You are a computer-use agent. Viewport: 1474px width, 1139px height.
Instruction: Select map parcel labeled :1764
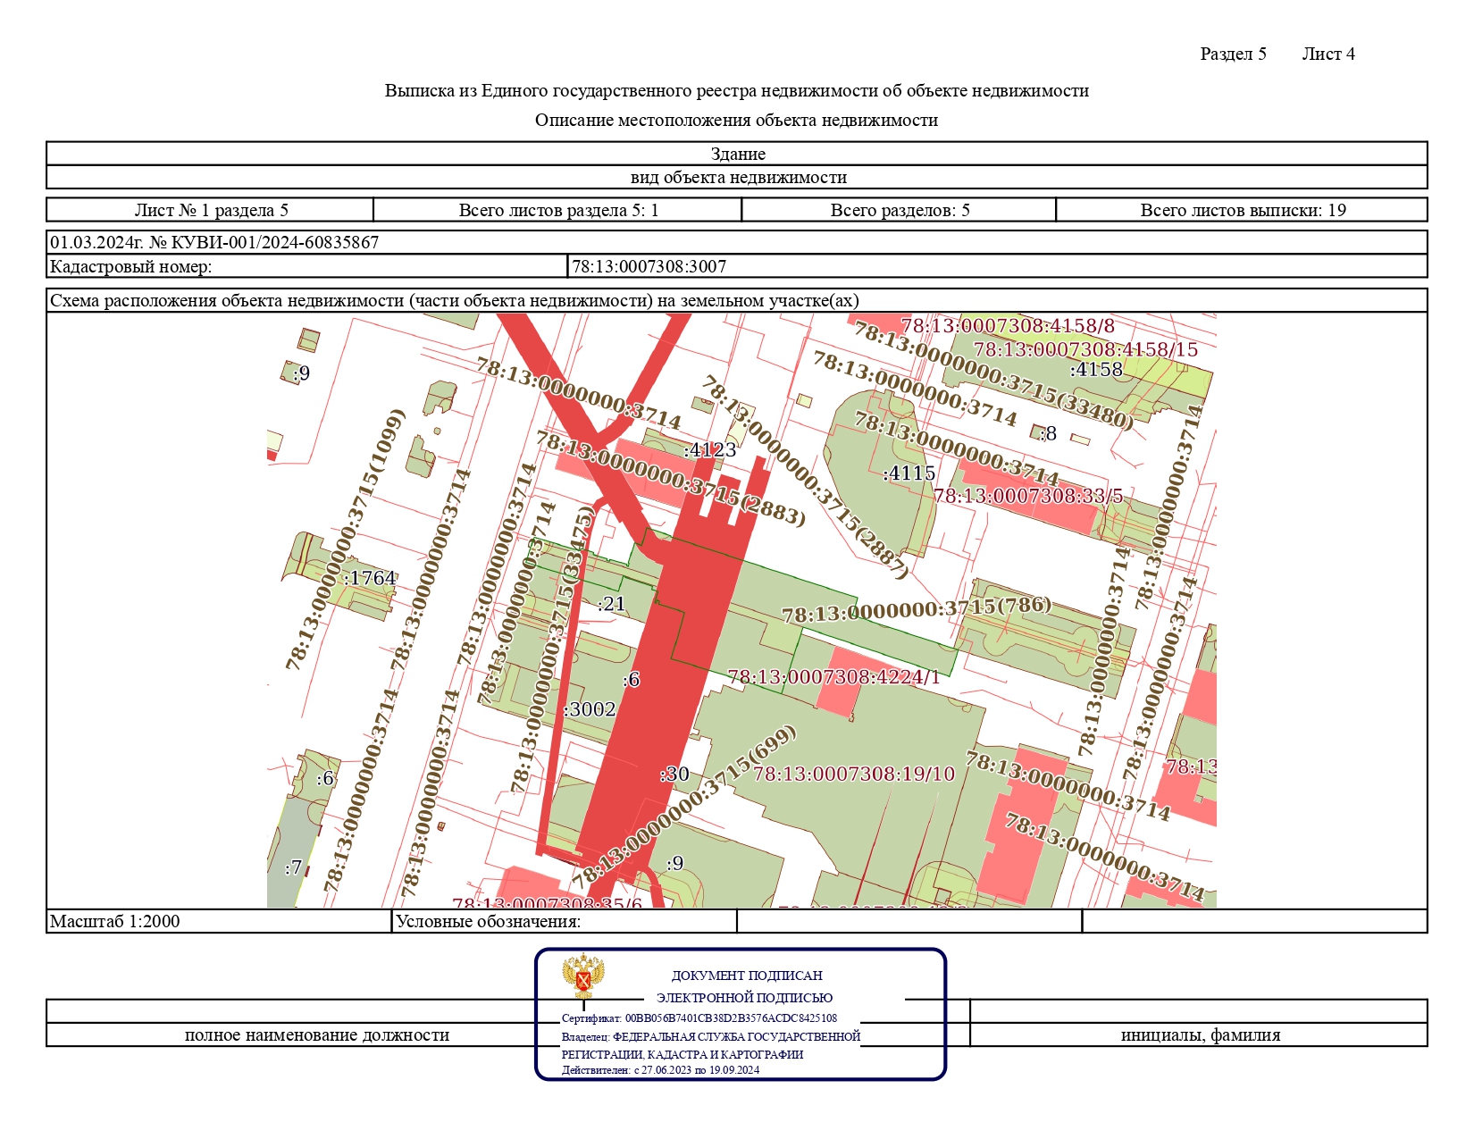(370, 578)
